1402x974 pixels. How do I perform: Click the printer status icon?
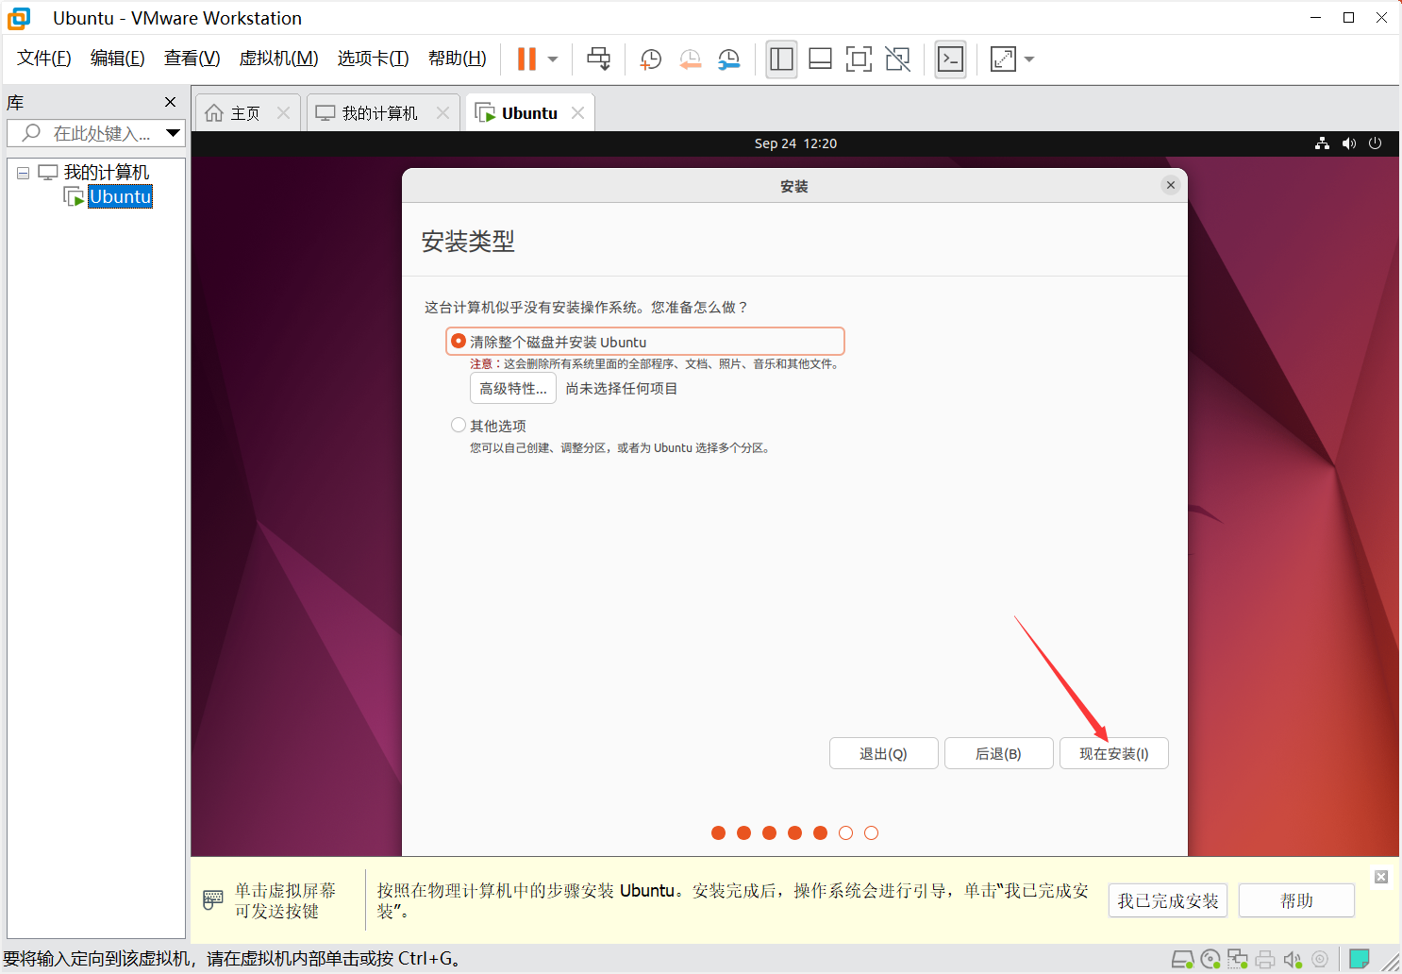pyautogui.click(x=1265, y=960)
